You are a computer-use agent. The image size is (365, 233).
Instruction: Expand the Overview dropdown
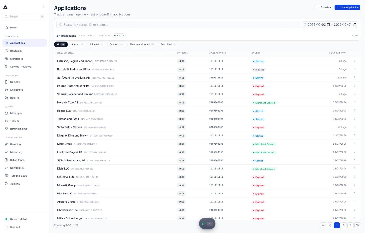(324, 7)
